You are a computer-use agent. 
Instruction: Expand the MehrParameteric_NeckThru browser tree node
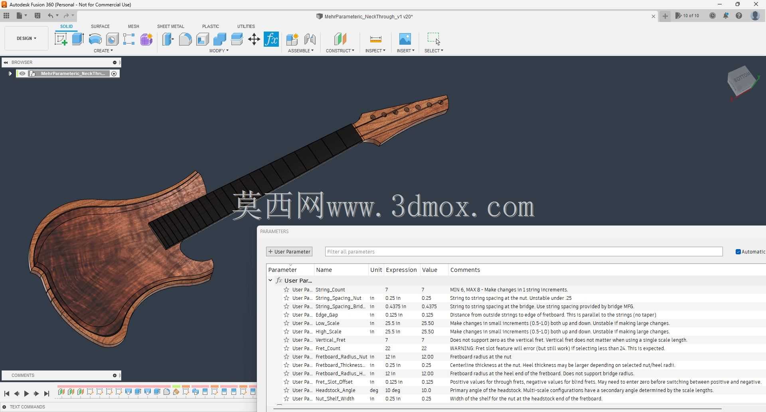(x=10, y=73)
